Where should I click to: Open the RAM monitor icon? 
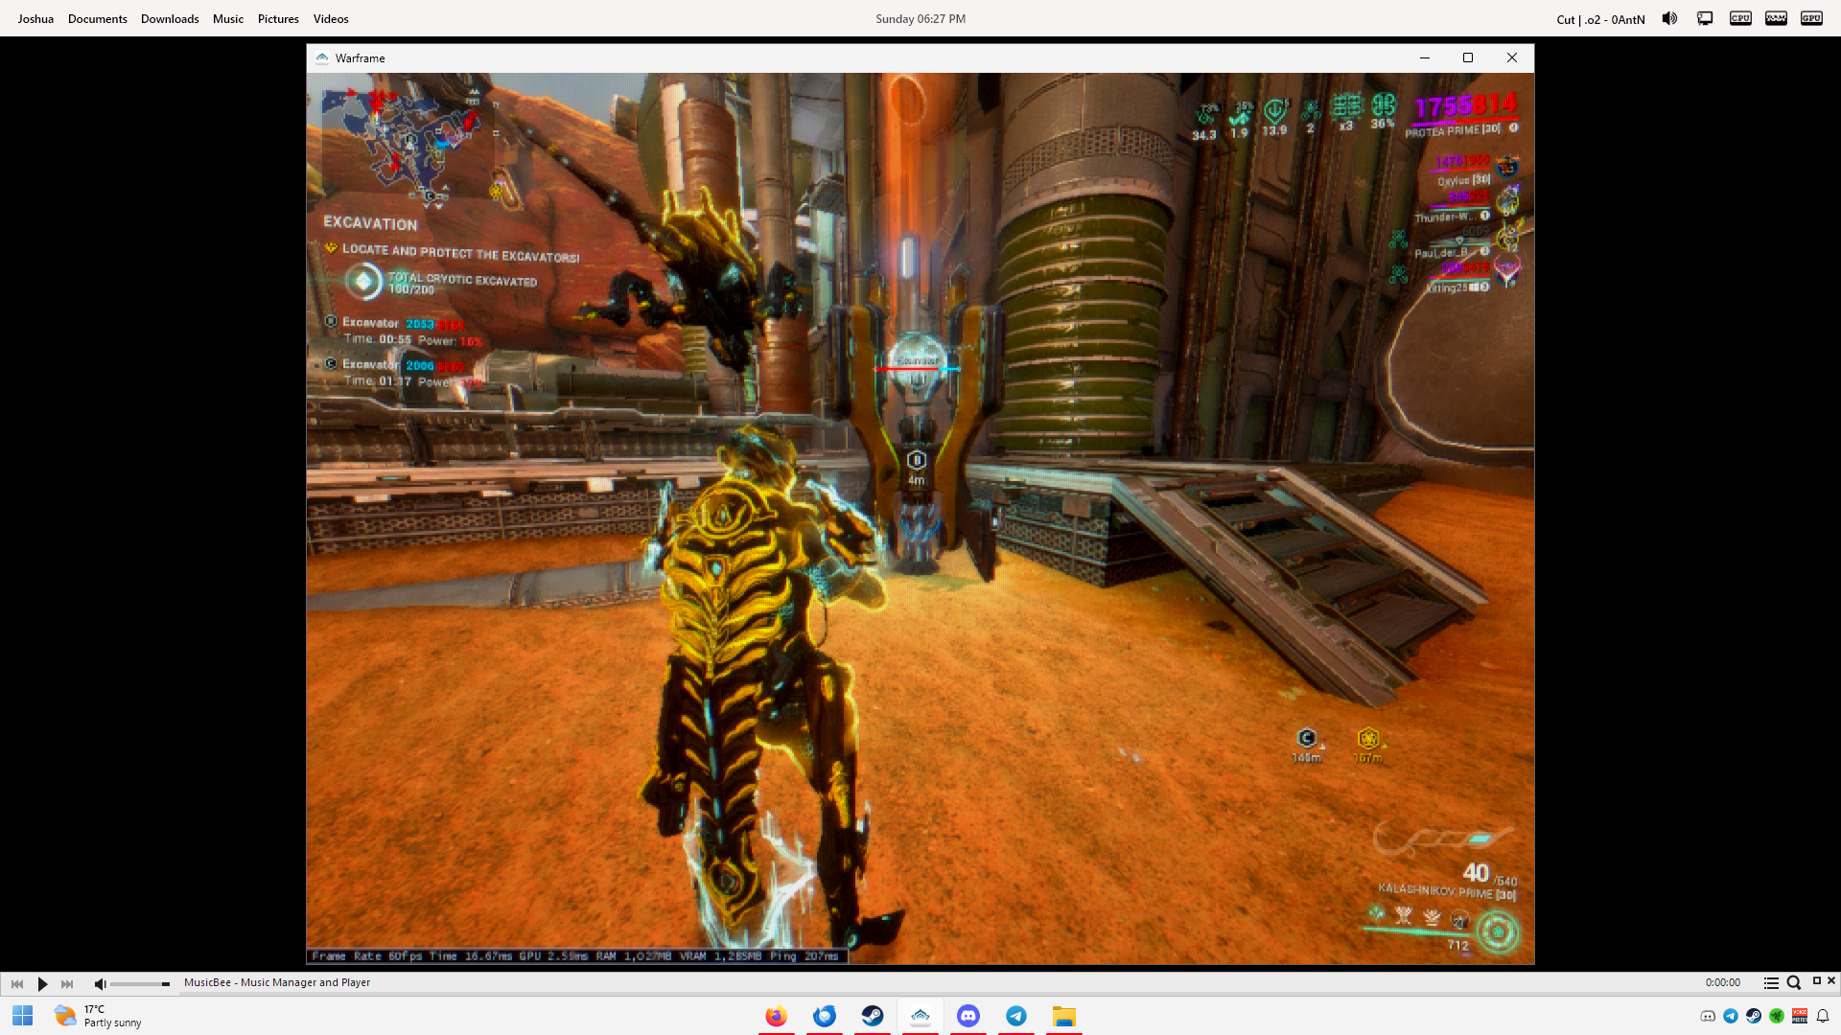[x=1776, y=18]
